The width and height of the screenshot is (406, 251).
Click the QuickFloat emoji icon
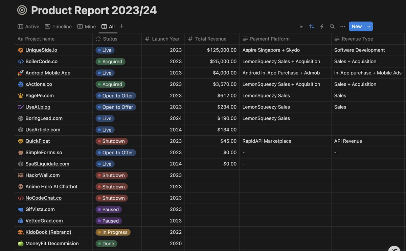pos(21,141)
